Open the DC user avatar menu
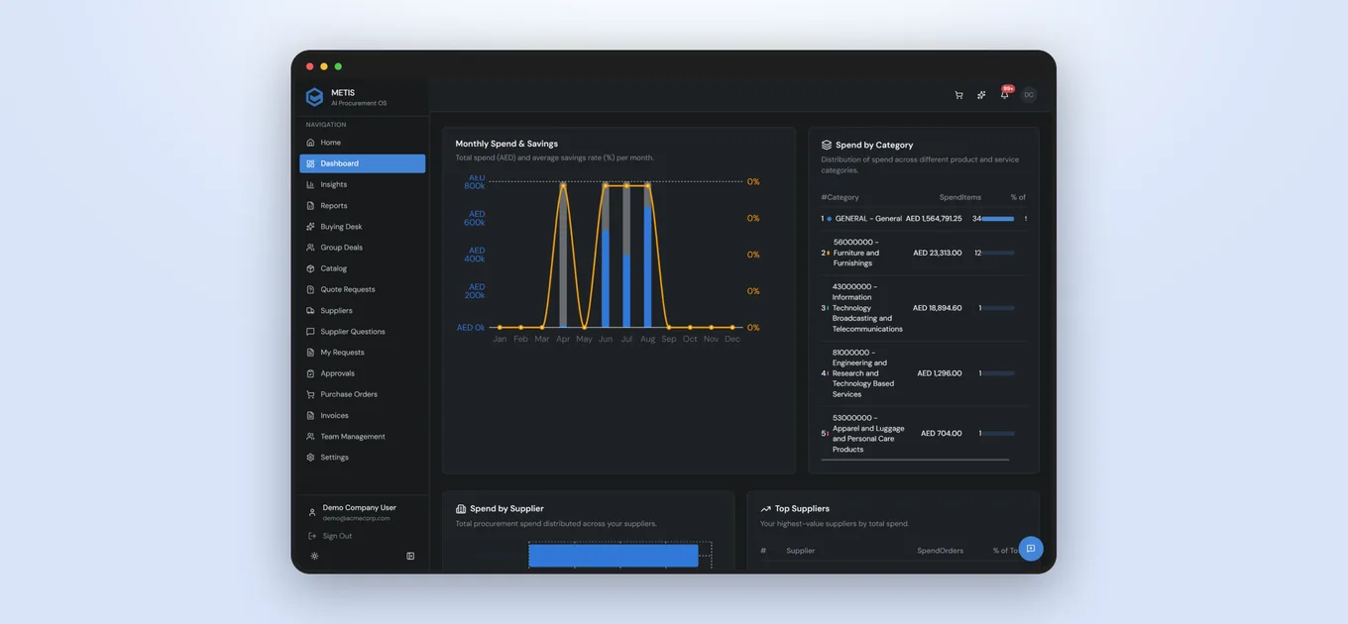 coord(1029,95)
